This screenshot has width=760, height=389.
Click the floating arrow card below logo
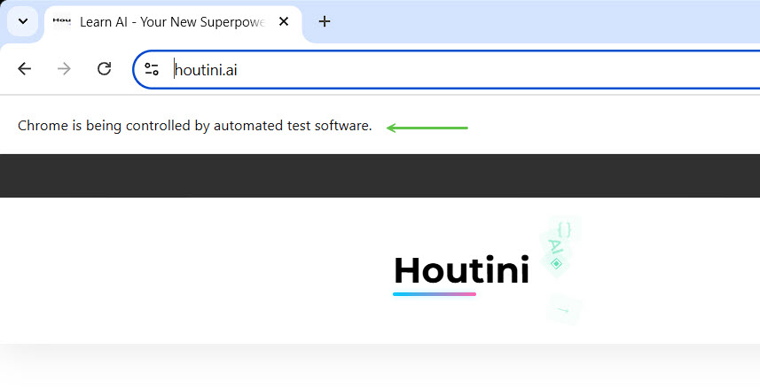click(562, 310)
